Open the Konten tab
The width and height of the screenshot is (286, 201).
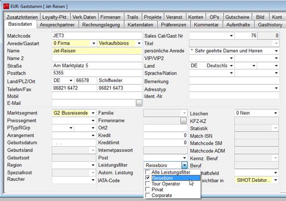point(196,17)
